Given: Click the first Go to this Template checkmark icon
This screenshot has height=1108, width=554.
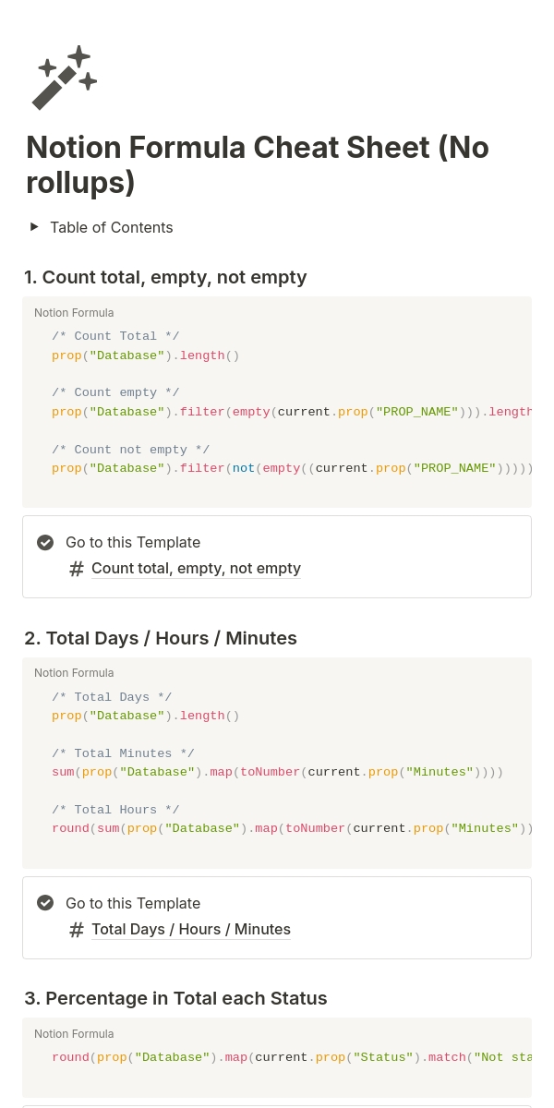Looking at the screenshot, I should coord(45,543).
